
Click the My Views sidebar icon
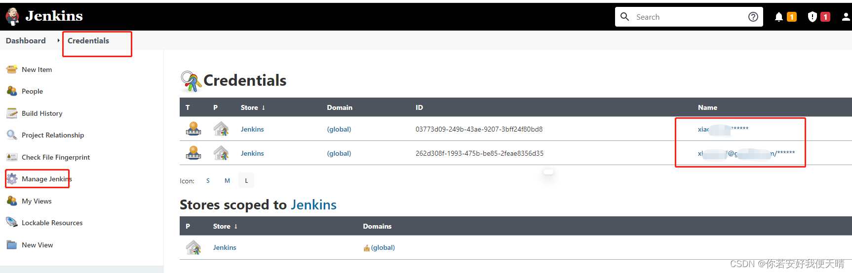tap(12, 201)
